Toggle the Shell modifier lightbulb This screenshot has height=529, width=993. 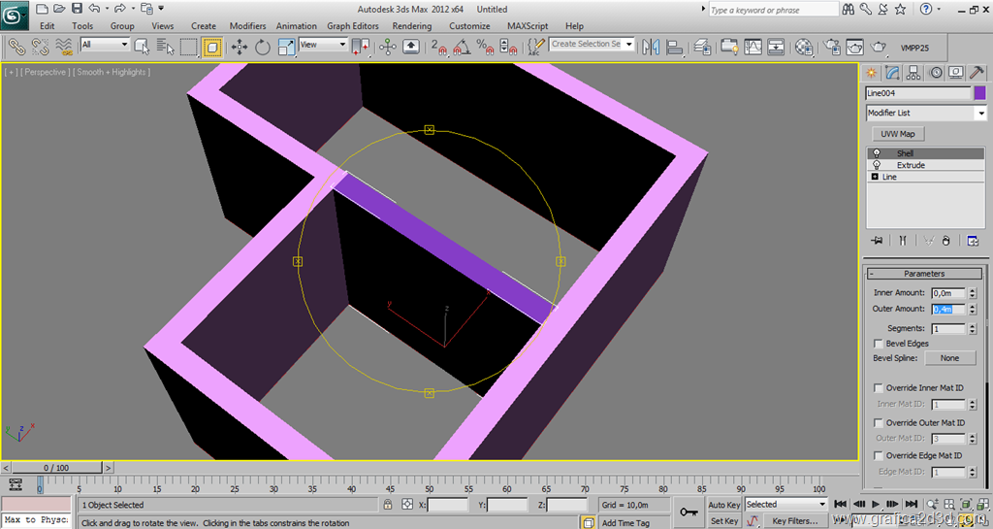click(877, 153)
